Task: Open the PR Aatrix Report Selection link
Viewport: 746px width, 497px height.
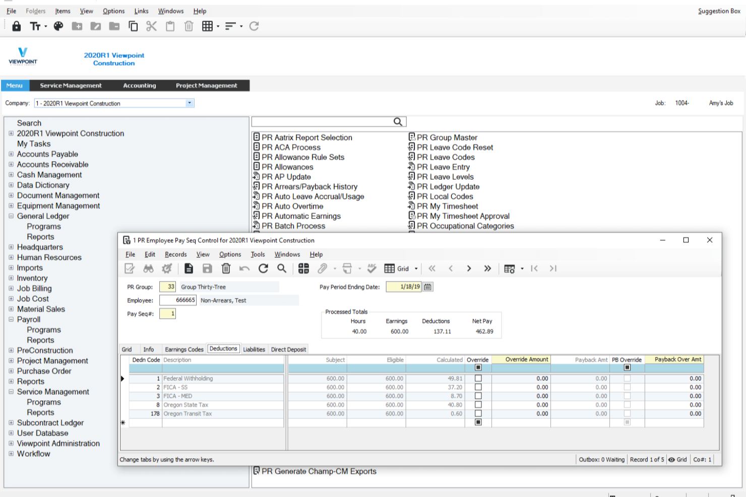Action: (x=307, y=137)
